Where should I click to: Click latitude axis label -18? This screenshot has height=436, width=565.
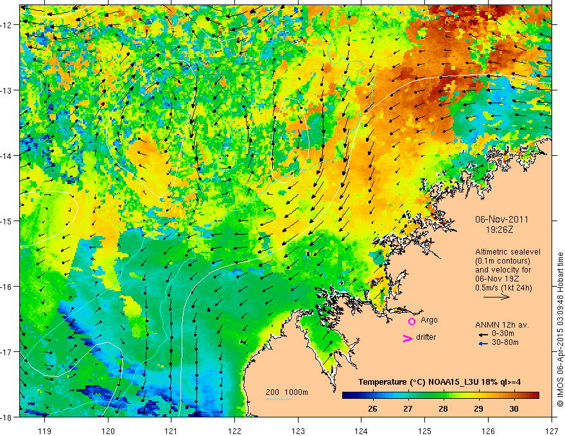click(x=7, y=417)
